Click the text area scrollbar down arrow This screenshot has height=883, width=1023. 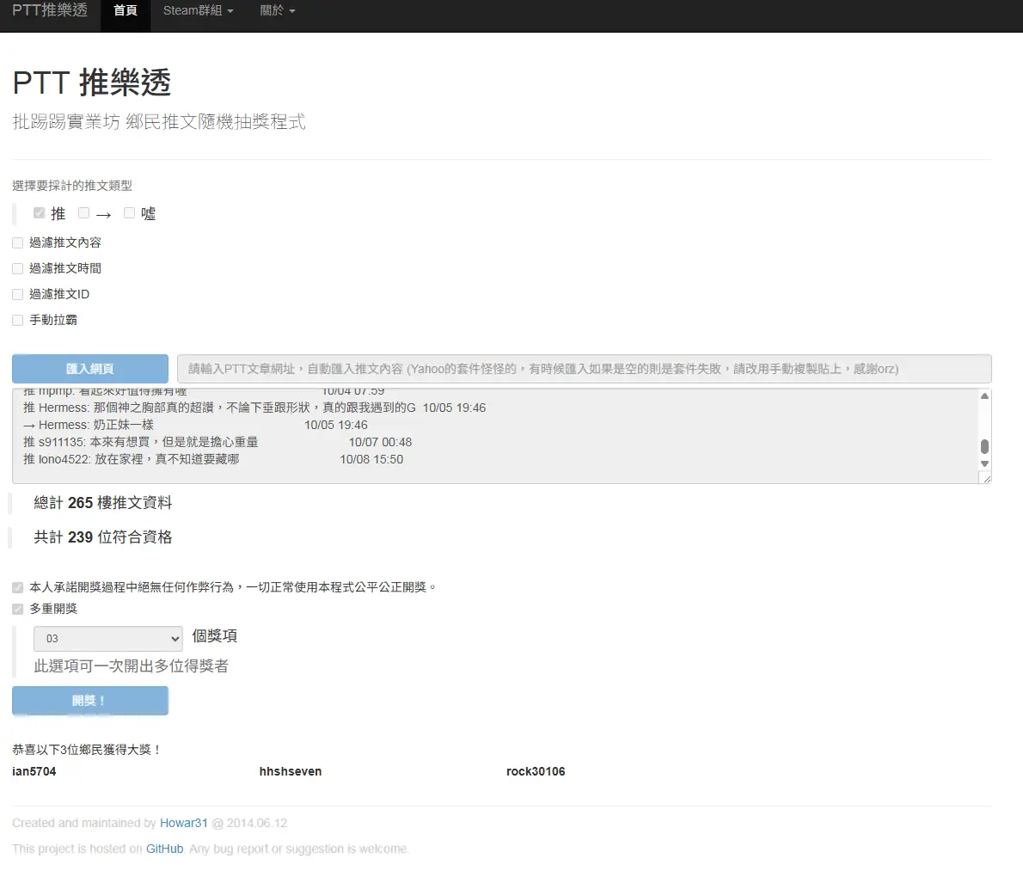coord(984,464)
